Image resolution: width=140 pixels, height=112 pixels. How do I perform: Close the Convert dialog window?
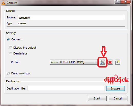coord(125,2)
